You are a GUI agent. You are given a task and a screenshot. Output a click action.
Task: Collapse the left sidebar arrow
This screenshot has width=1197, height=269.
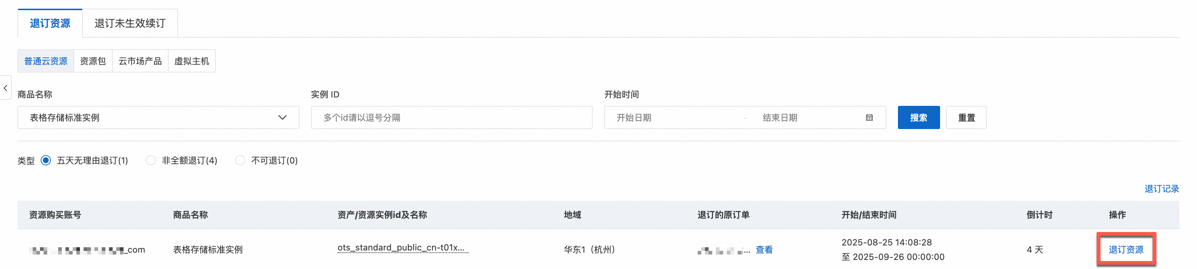[5, 88]
